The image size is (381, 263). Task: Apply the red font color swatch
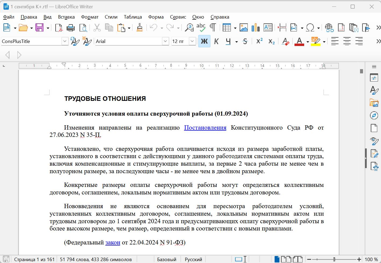pos(299,41)
